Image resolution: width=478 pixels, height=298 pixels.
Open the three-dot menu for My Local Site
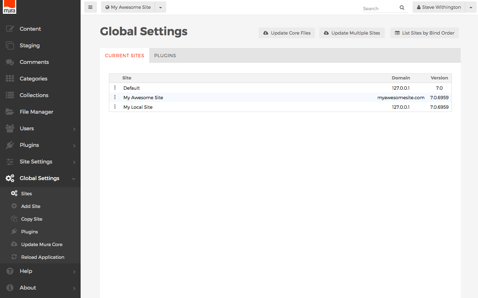115,107
